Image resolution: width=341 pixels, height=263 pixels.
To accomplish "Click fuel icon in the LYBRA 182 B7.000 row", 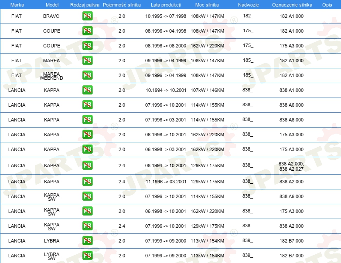I will coord(87,241).
